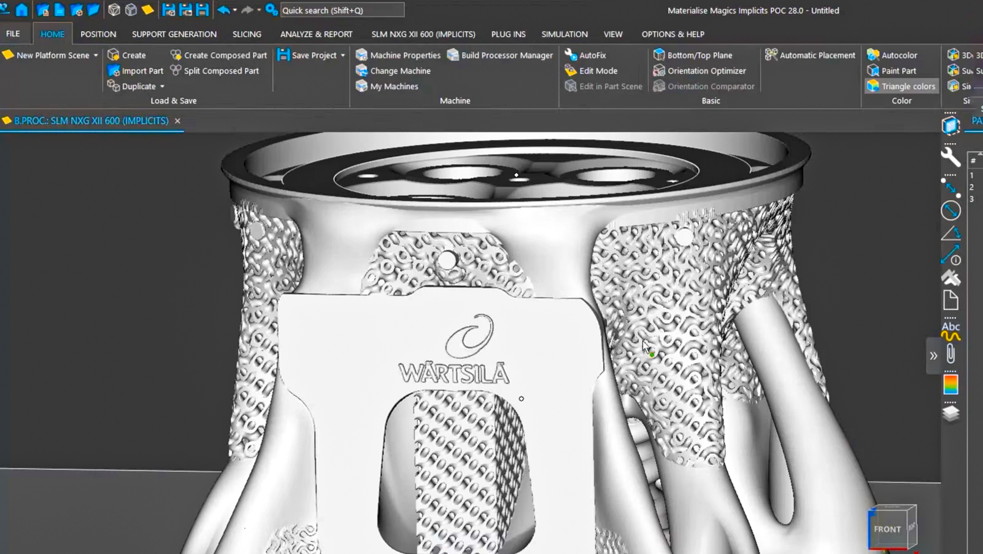Click the paperclip attachment icon

coord(950,354)
